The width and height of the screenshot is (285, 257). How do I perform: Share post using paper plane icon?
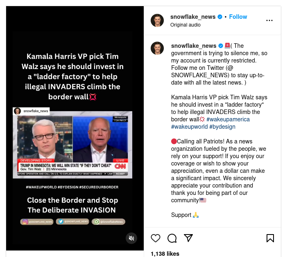pyautogui.click(x=188, y=238)
